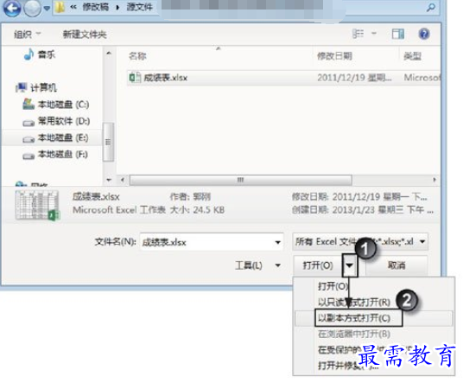This screenshot has width=463, height=383.
Task: Select the 修改稿 breadcrumb folder
Action: coord(95,7)
